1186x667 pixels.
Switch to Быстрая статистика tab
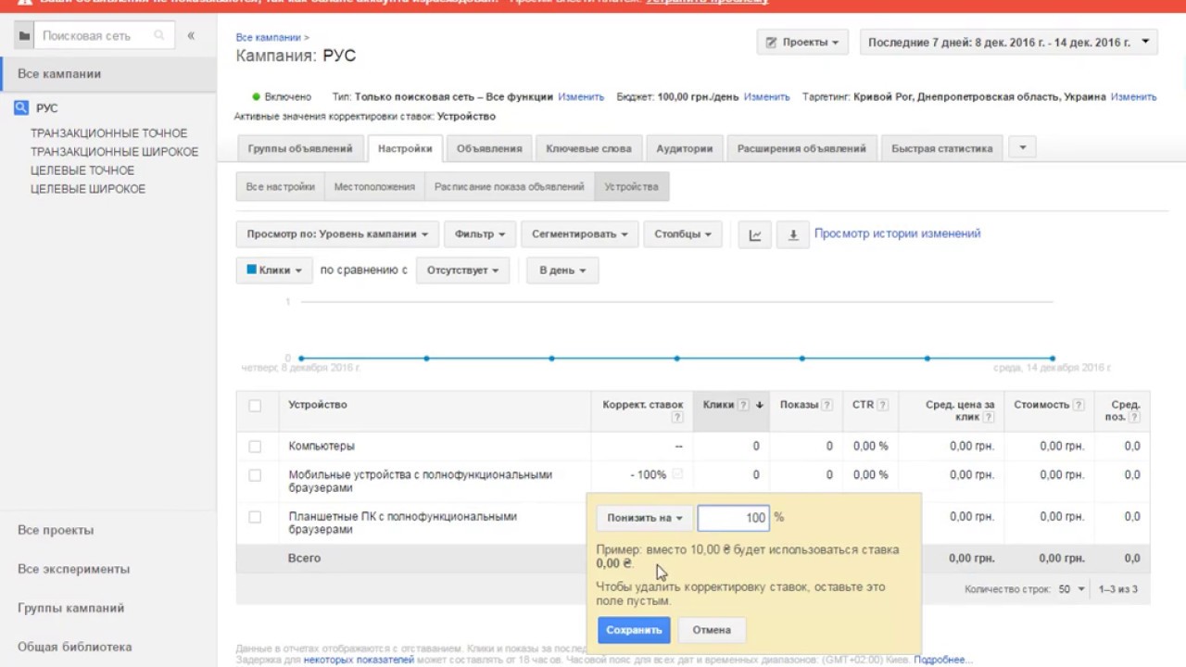[941, 148]
